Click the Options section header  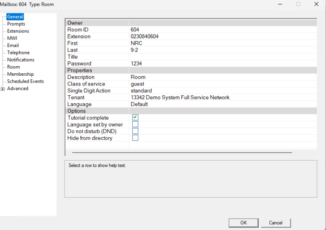click(191, 111)
